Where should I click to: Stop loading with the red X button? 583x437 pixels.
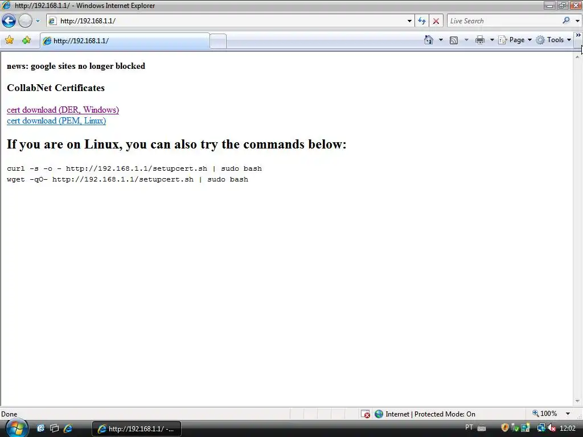click(436, 21)
